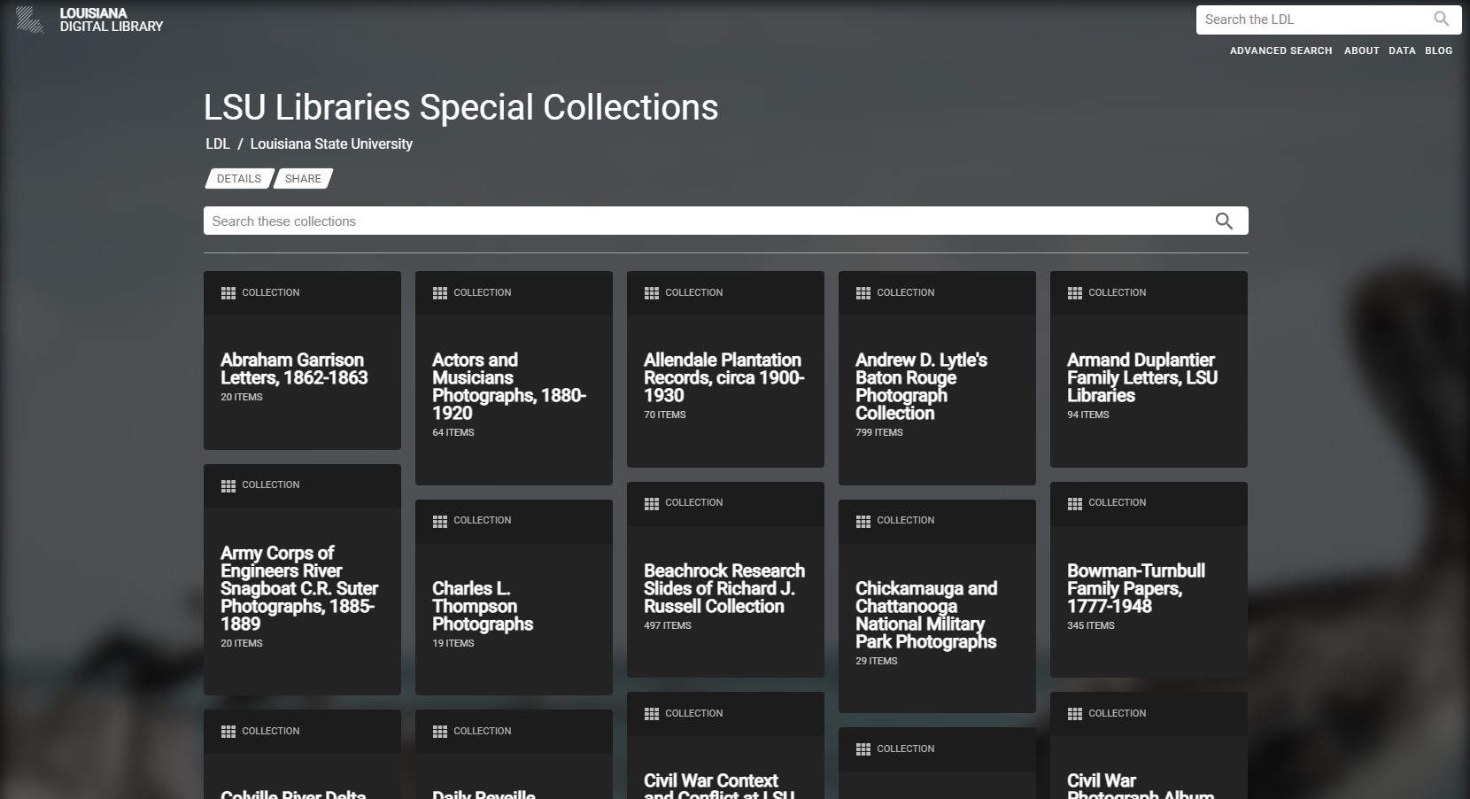
Task: Open Army Corps of Engineers Snagboat Photographs title
Action: coord(299,588)
